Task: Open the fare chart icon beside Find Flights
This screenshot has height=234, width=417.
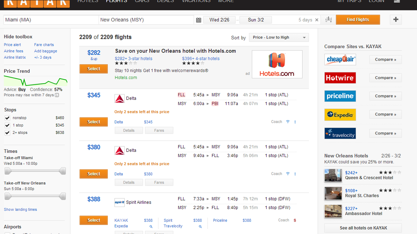Action: [x=328, y=20]
